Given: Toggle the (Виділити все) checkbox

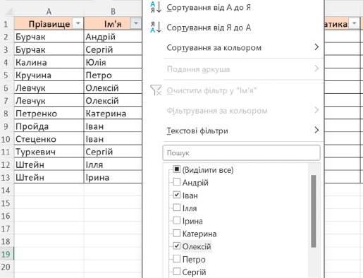Looking at the screenshot, I should click(x=177, y=169).
